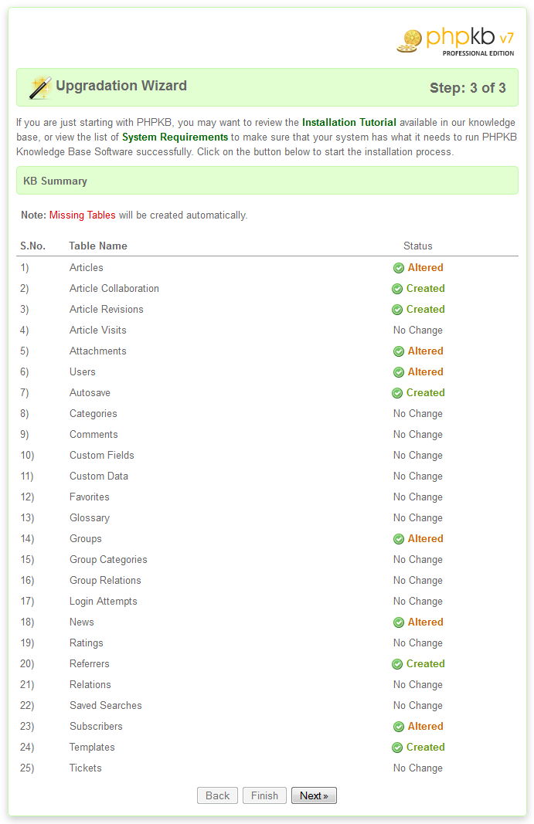The image size is (534, 824).
Task: Click the Autosave Created check icon
Action: [x=397, y=393]
